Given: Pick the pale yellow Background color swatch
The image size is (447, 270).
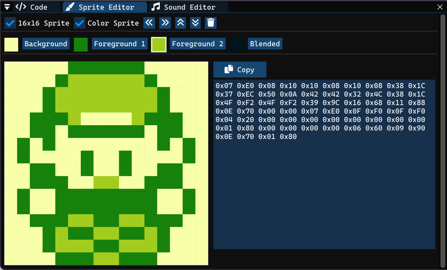Looking at the screenshot, I should pyautogui.click(x=11, y=45).
